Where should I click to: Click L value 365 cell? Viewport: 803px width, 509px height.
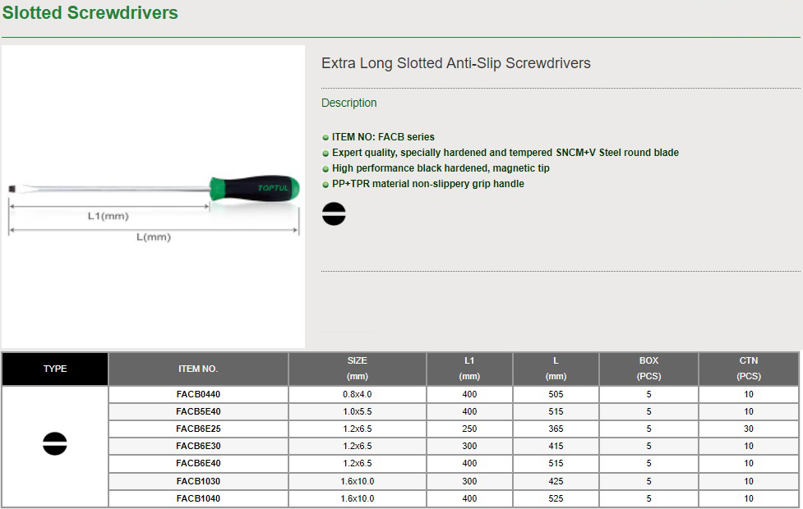click(x=556, y=429)
